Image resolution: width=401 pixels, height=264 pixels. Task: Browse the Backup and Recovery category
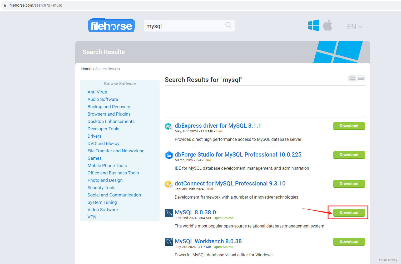(109, 107)
